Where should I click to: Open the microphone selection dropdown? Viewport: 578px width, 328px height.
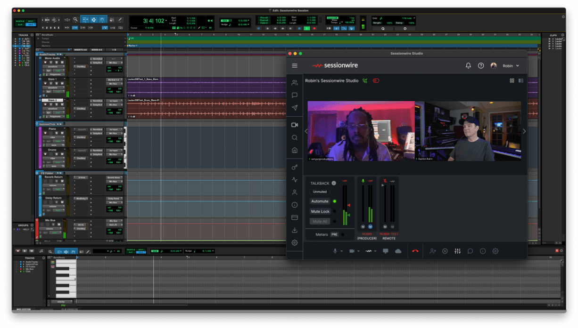(342, 251)
